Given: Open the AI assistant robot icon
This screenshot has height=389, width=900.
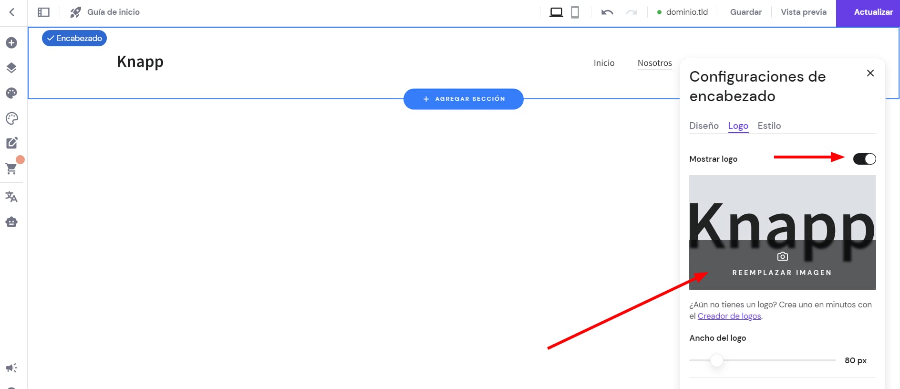Looking at the screenshot, I should pyautogui.click(x=11, y=222).
